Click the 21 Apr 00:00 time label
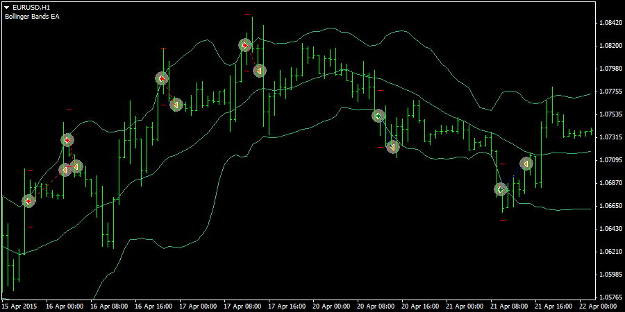The width and height of the screenshot is (625, 312). tap(465, 306)
